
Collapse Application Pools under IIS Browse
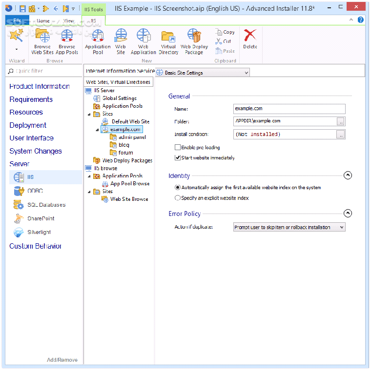[89, 176]
